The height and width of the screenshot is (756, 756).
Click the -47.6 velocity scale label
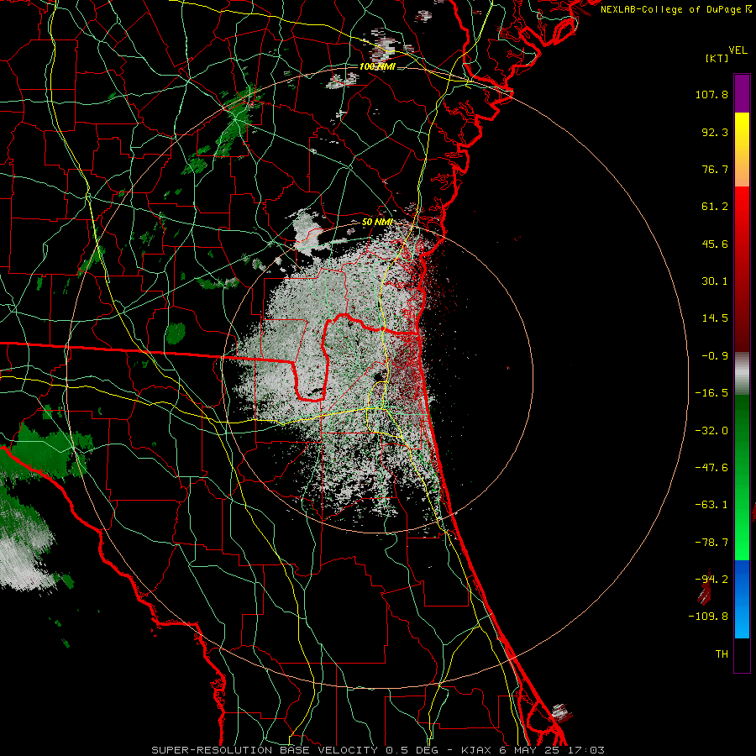coord(711,468)
